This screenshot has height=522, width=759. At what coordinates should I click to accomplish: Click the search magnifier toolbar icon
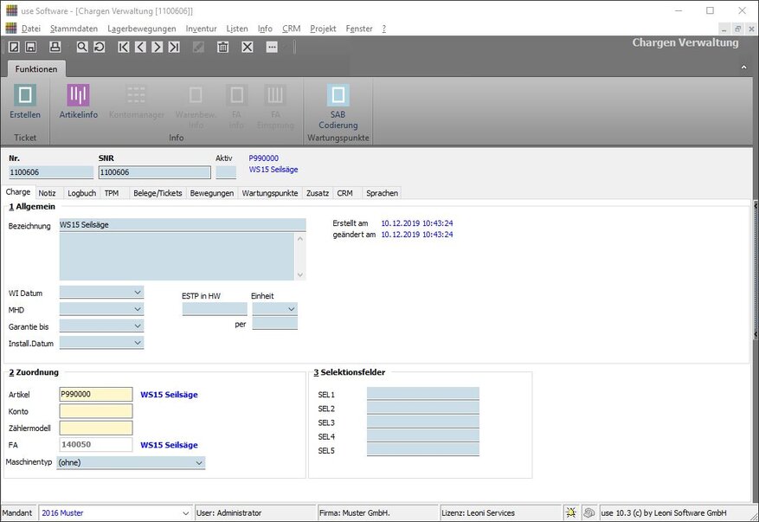pos(82,47)
